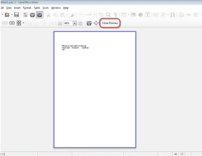The image size is (202, 156).
Task: Open the Window menu
Action: [x=56, y=8]
